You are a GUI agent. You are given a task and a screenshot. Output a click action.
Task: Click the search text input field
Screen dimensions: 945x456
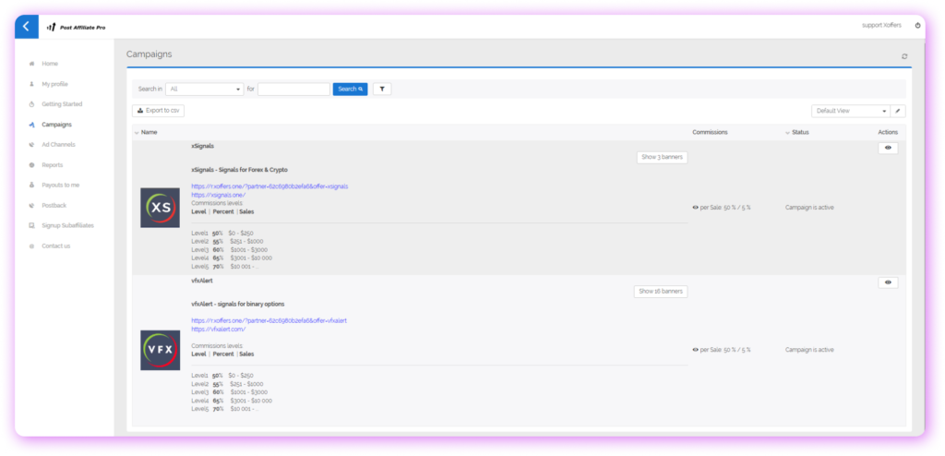coord(293,90)
